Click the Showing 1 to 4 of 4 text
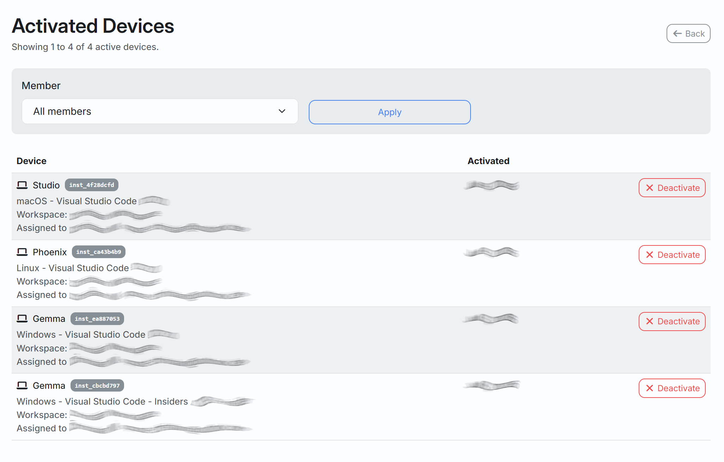The height and width of the screenshot is (462, 724). coord(85,47)
